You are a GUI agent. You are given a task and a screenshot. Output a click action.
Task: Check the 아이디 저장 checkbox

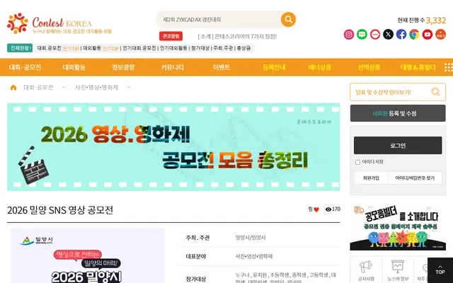[x=357, y=162]
